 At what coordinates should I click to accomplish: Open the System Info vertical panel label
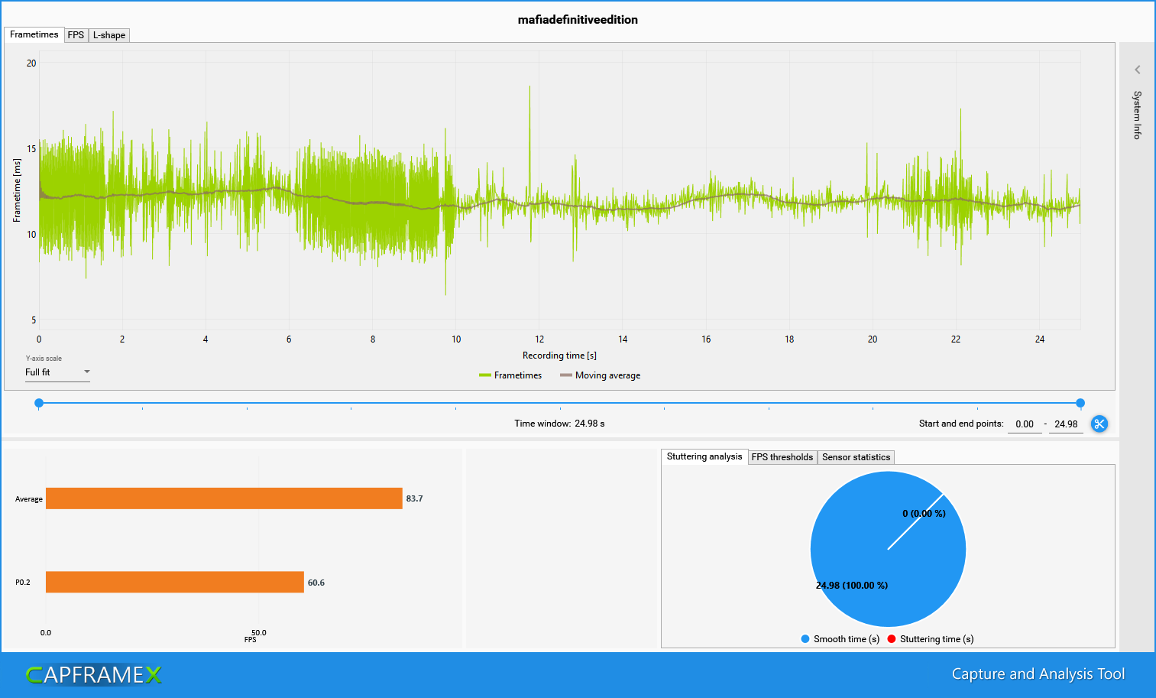point(1138,115)
